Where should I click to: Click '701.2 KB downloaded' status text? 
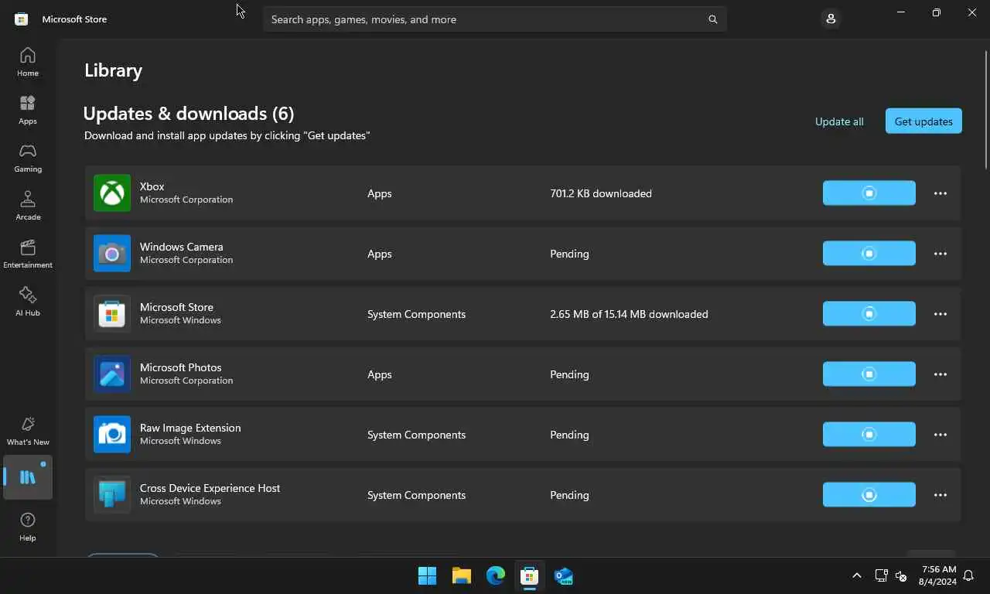pos(601,193)
